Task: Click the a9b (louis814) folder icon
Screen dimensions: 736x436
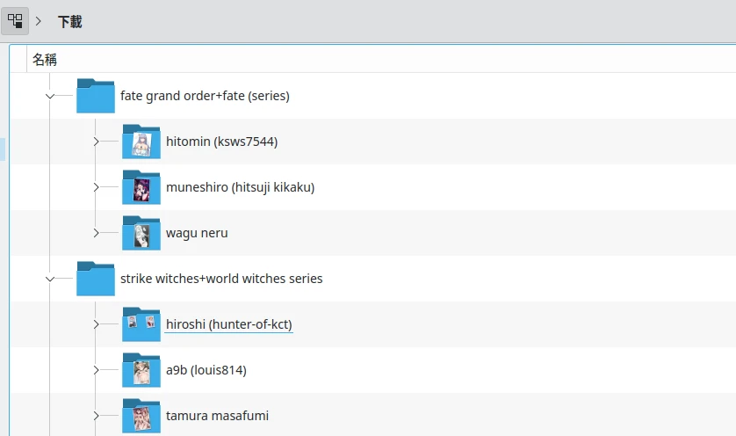Action: (x=141, y=370)
